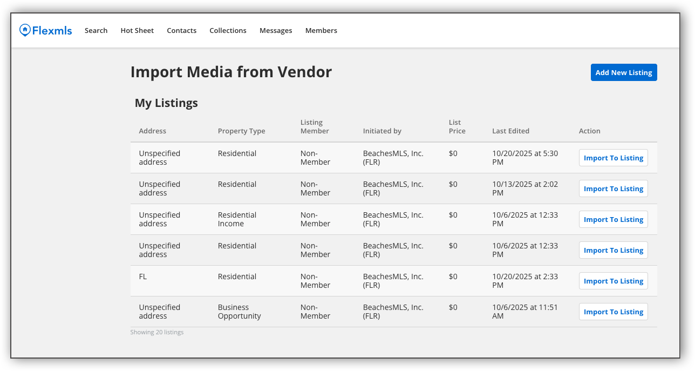Viewport: 695px width, 371px height.
Task: Open the Contacts section
Action: (x=181, y=30)
